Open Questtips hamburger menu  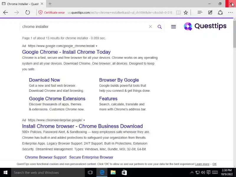pyautogui.click(x=173, y=27)
